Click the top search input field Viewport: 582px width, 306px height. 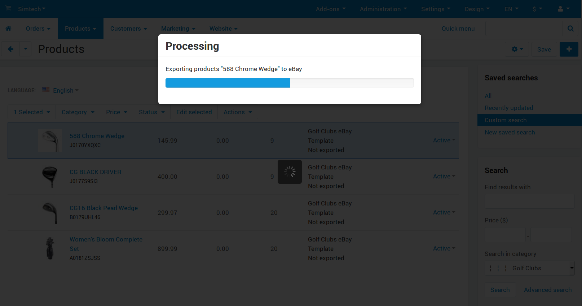click(x=524, y=28)
